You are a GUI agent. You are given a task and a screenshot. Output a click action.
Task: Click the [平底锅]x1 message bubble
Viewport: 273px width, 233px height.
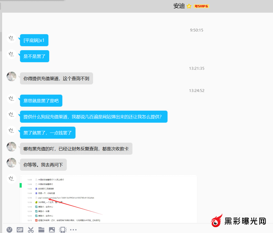click(x=34, y=40)
